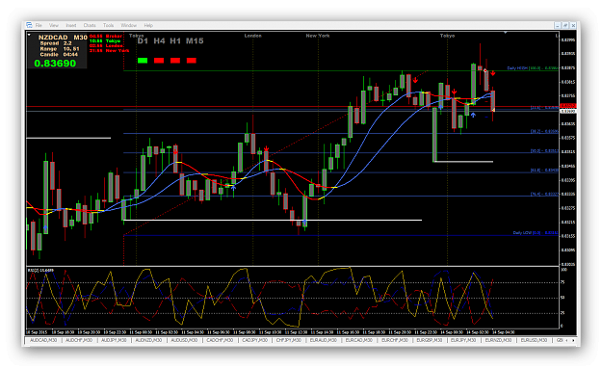The width and height of the screenshot is (602, 368).
Task: Switch to the AUDCHF,M30 chart tab
Action: [x=79, y=340]
